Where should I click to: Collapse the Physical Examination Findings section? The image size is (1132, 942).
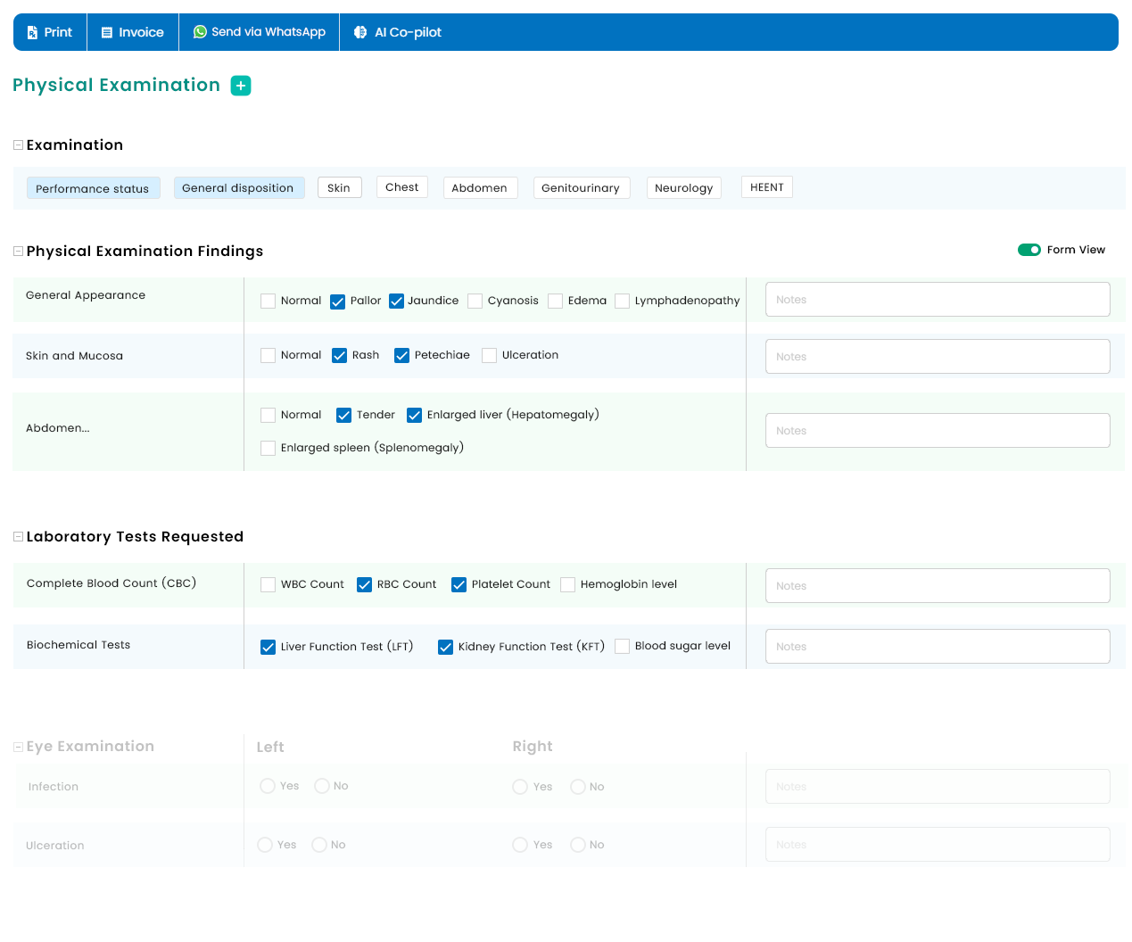(x=18, y=252)
